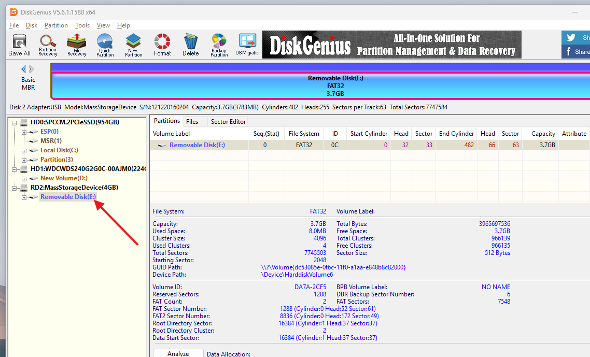Expand Removable Disk(E:) in the tree

[x=24, y=197]
